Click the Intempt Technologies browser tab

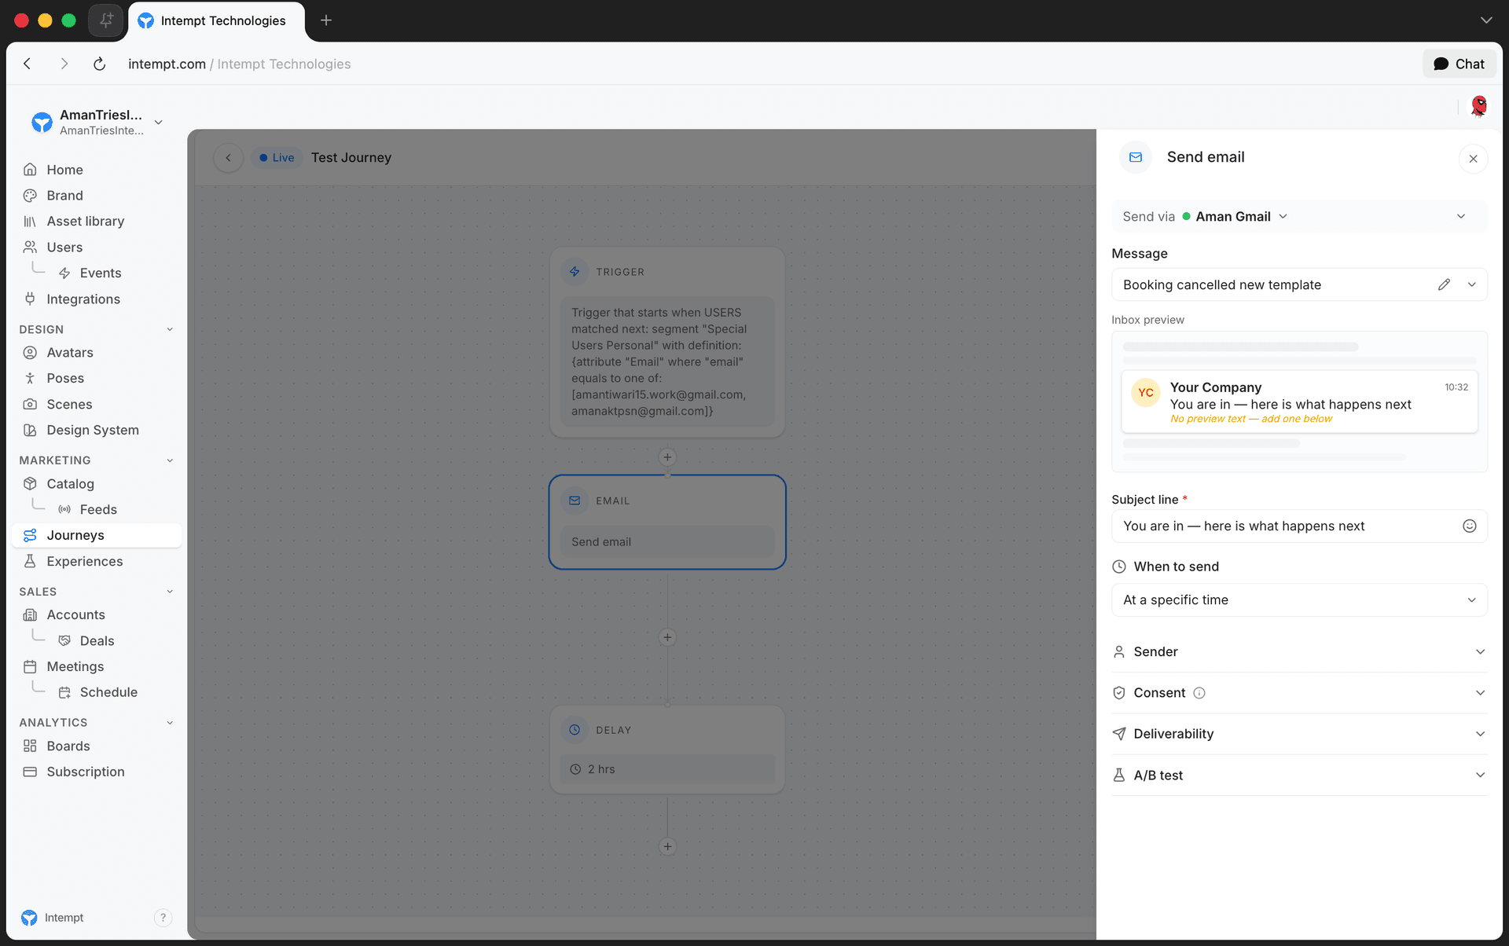[216, 21]
